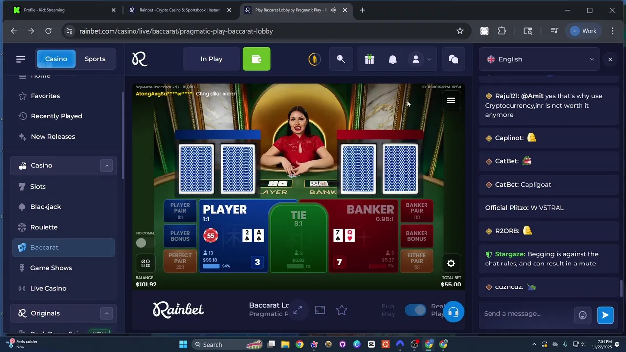Open Chrome three-dot menu

click(x=612, y=31)
